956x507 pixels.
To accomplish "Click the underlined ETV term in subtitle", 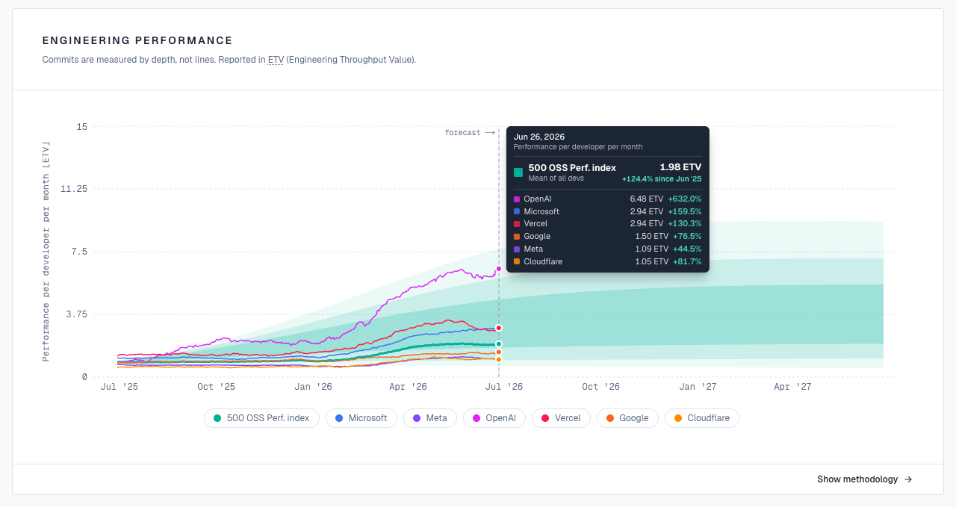I will [276, 60].
